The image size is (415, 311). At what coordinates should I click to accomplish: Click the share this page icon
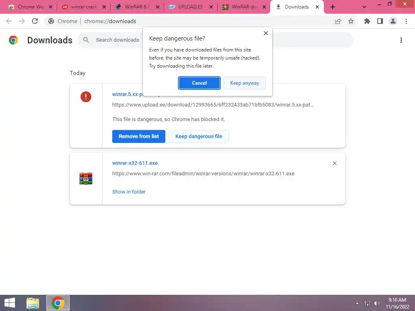338,21
